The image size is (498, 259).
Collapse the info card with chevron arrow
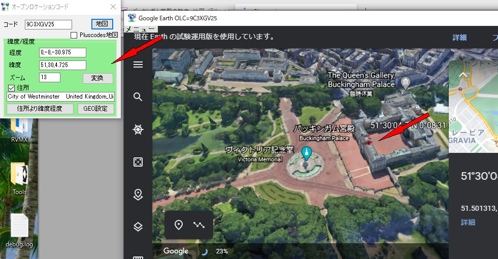click(462, 75)
